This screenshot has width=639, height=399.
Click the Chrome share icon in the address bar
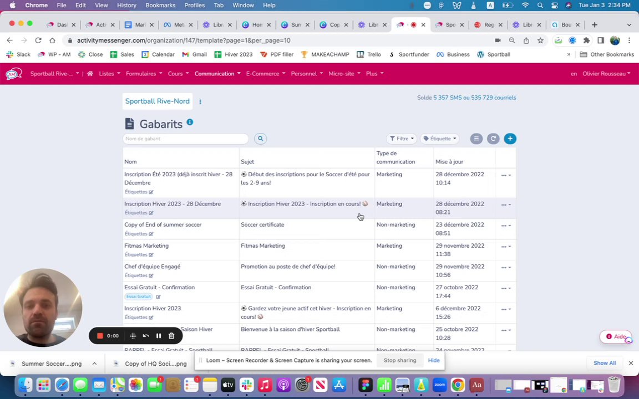(526, 40)
